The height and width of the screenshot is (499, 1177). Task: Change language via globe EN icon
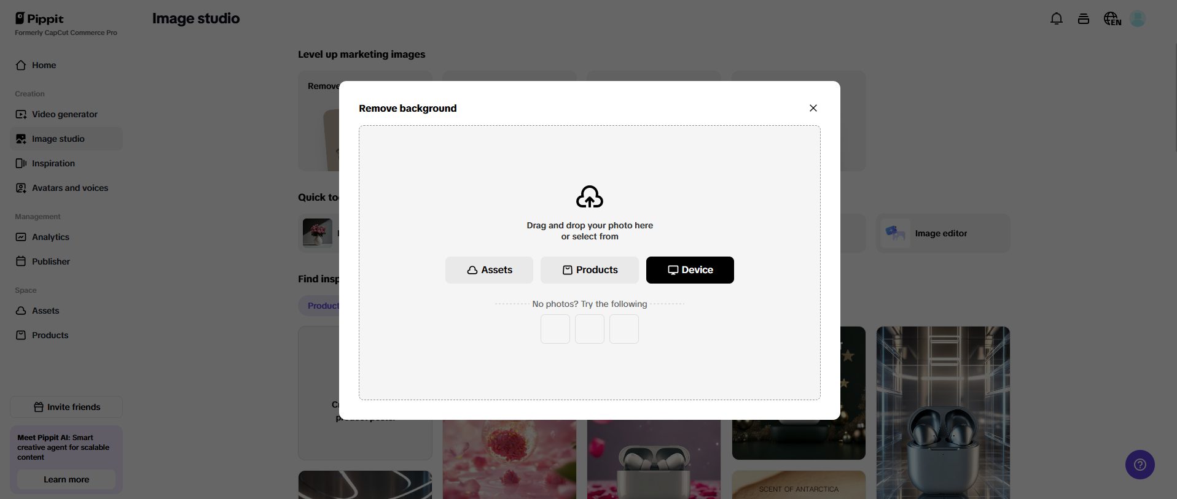pyautogui.click(x=1112, y=19)
